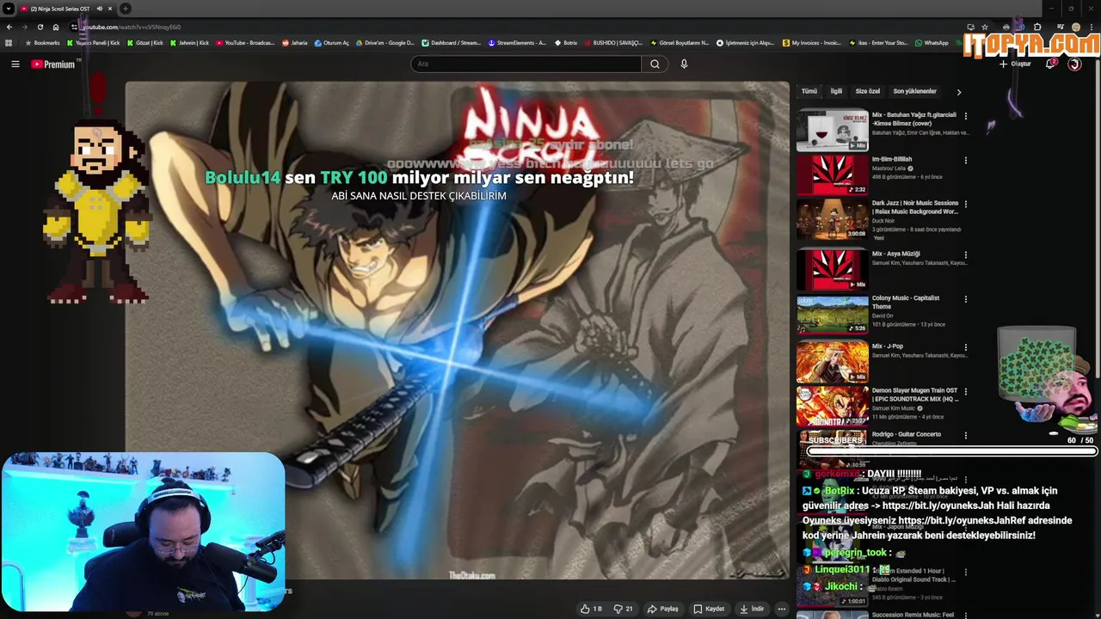Open Drive'ım - Google Drive bookmark
The width and height of the screenshot is (1101, 619).
coord(384,43)
